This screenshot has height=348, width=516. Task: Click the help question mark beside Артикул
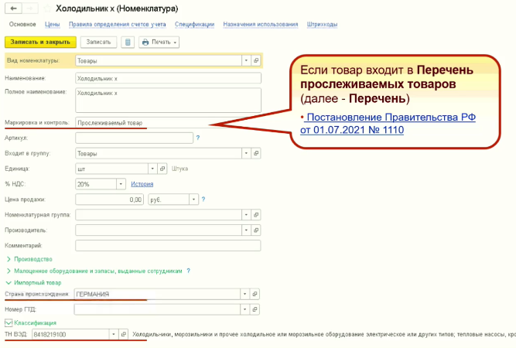(198, 138)
